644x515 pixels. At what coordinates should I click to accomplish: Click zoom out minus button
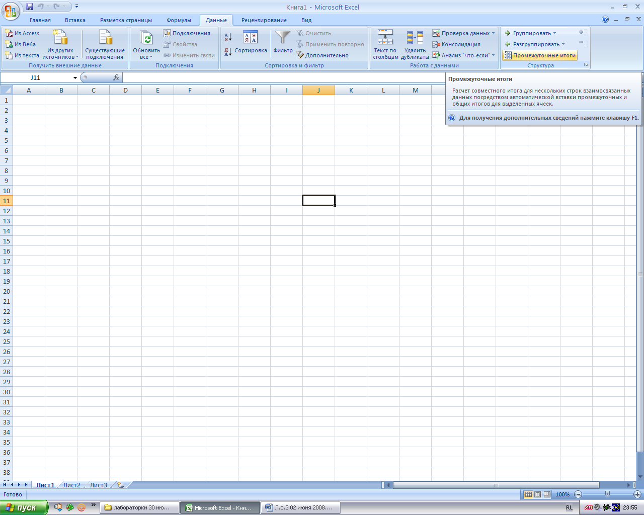point(578,494)
